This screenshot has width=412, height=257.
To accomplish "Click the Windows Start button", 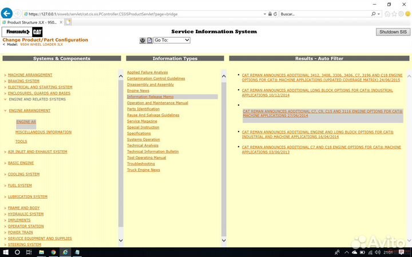I will (5, 252).
